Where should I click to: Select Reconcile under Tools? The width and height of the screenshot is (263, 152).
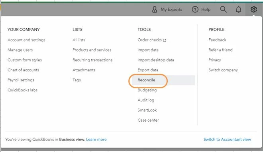[146, 80]
